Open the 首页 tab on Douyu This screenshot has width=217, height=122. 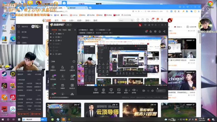(x=56, y=21)
